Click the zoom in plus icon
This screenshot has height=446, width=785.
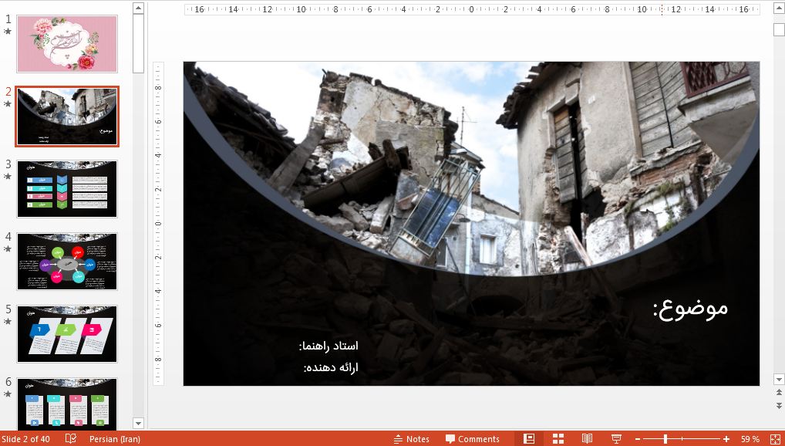[x=726, y=439]
